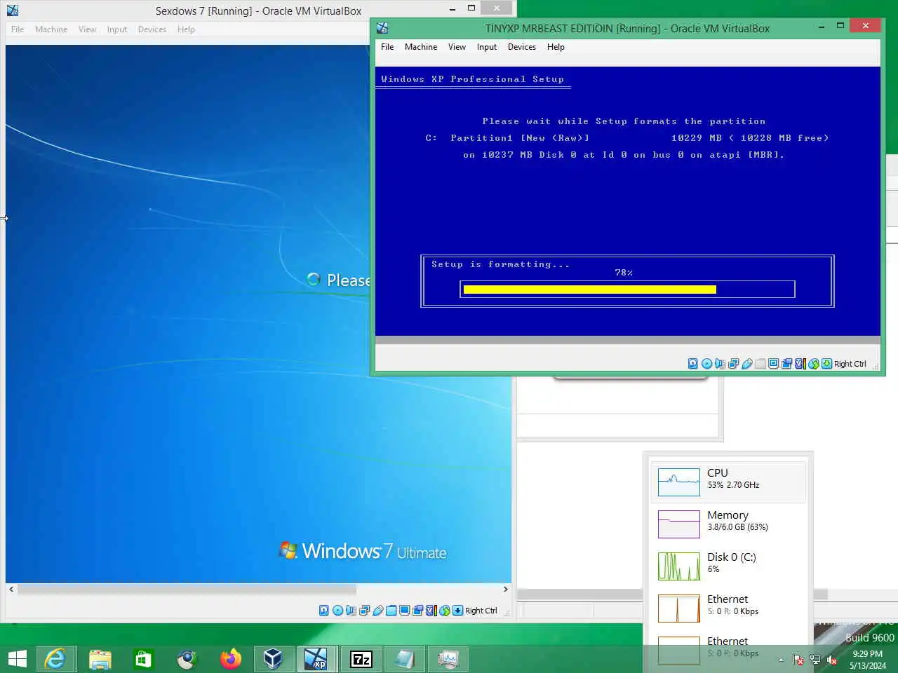Click keyboard capture arrow in Windows 7 VM status bar
The width and height of the screenshot is (898, 673).
457,611
